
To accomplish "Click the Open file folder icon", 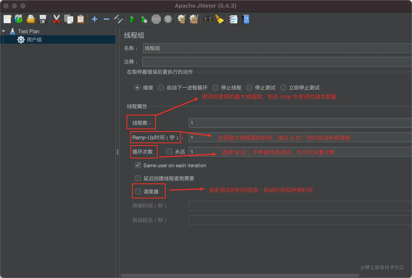I will (31, 19).
